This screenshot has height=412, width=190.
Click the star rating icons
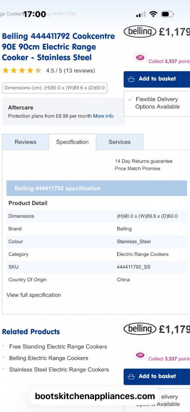coord(22,70)
